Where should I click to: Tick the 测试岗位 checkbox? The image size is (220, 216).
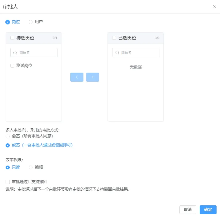[x=12, y=66]
